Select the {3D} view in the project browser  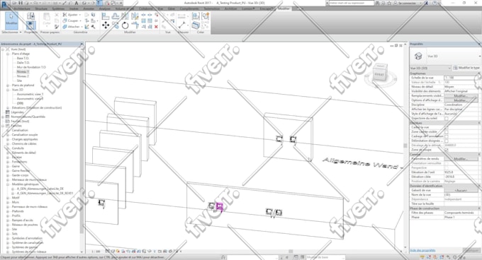20,103
